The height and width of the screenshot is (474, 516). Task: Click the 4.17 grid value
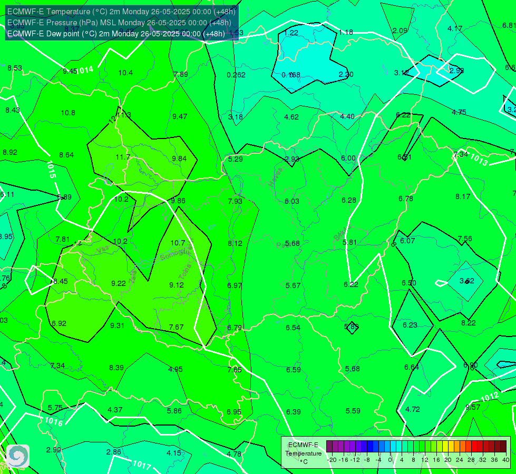pyautogui.click(x=455, y=28)
